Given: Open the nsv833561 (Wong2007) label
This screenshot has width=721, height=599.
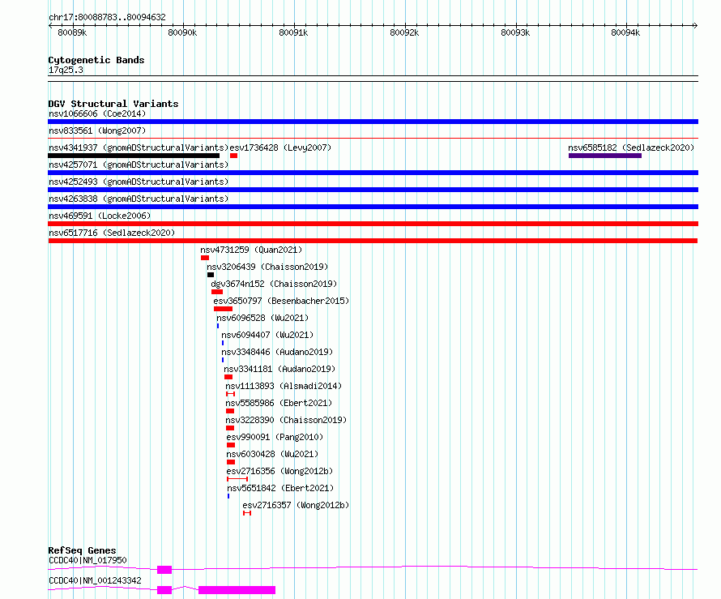Looking at the screenshot, I should 97,130.
